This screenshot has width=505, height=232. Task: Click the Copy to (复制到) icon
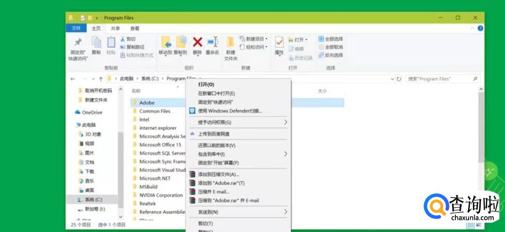180,42
